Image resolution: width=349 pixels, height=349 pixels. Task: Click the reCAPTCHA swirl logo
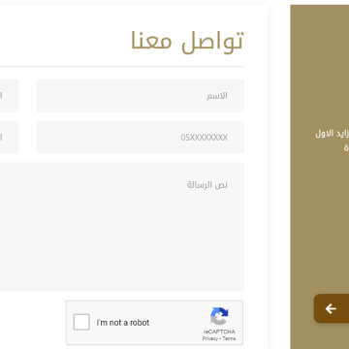pos(219,316)
